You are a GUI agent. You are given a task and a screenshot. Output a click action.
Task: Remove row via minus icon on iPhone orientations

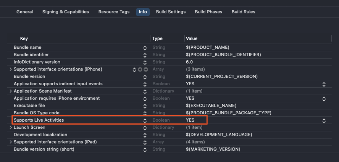146,69
